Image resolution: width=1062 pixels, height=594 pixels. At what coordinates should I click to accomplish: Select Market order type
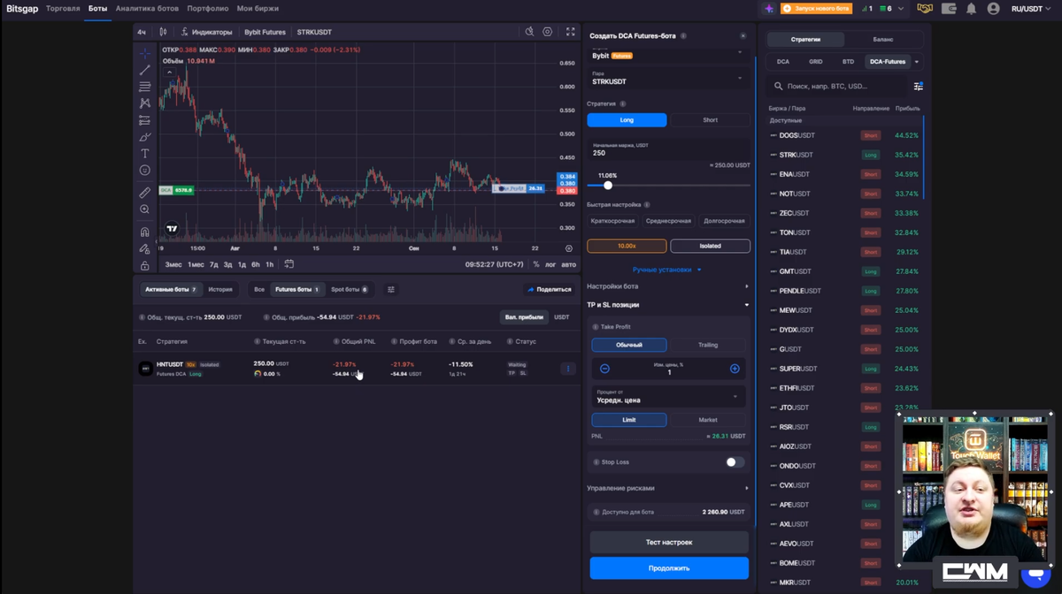(708, 420)
